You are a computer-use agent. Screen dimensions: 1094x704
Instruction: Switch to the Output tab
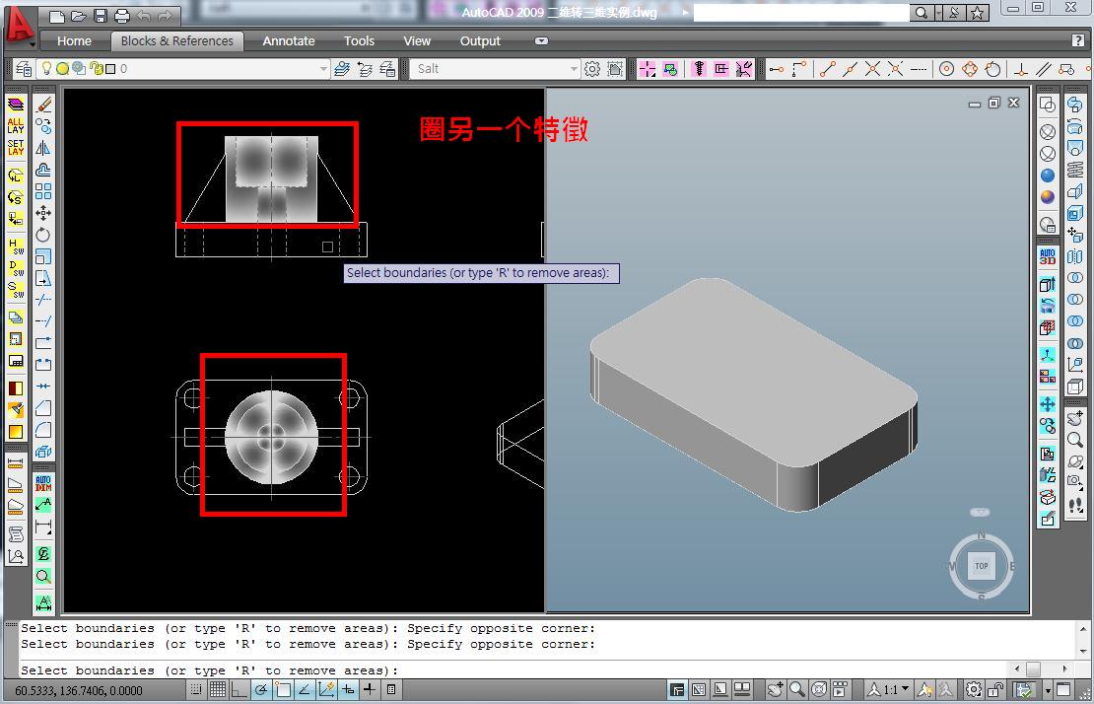coord(480,41)
